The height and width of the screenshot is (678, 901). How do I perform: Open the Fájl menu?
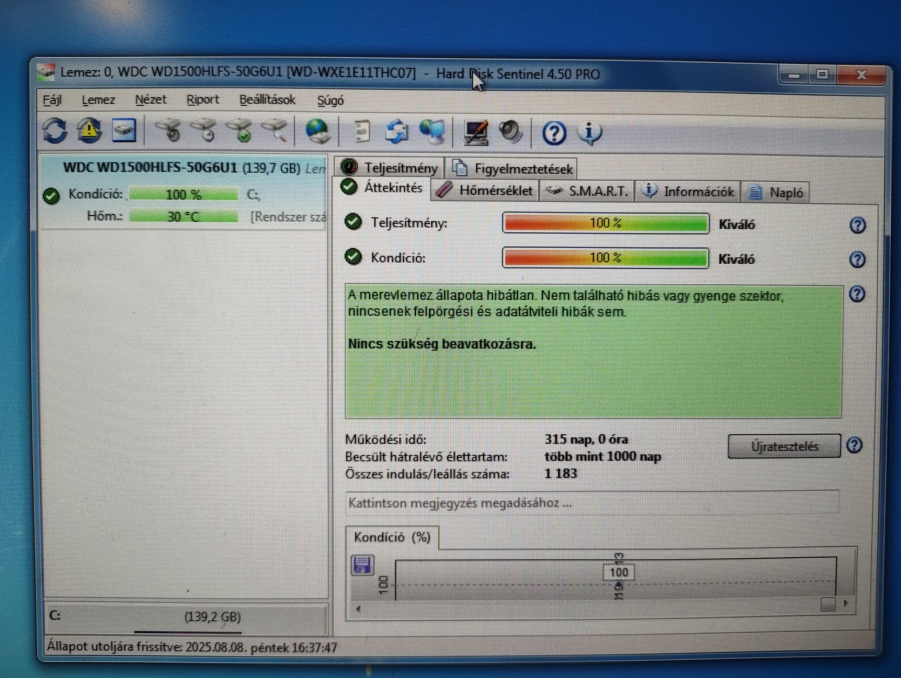tap(52, 100)
